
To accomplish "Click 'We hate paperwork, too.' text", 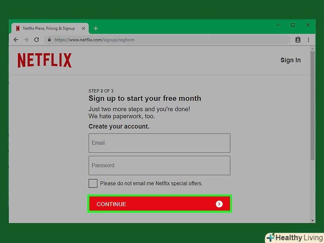I will 121,116.
